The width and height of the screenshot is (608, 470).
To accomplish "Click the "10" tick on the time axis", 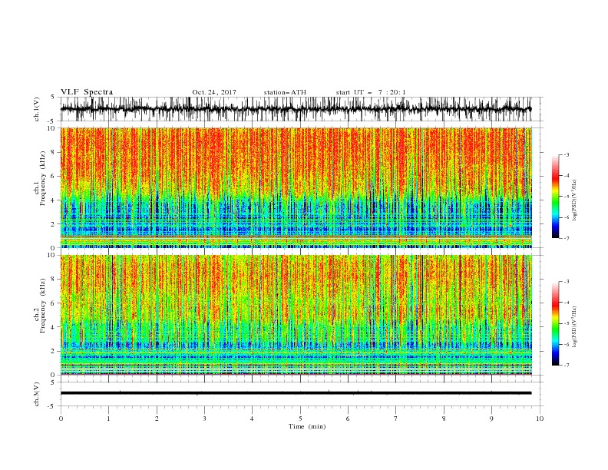I will coord(540,419).
